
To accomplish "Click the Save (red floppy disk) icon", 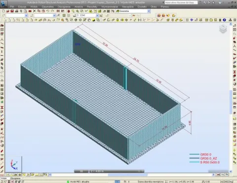I will click(12, 11).
